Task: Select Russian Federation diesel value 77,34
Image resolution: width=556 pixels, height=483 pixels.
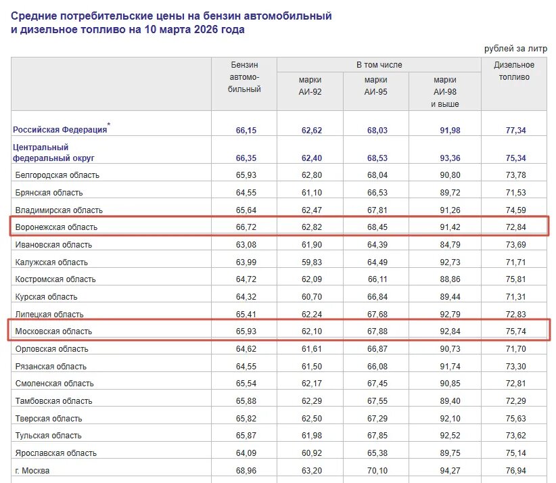Action: [515, 131]
